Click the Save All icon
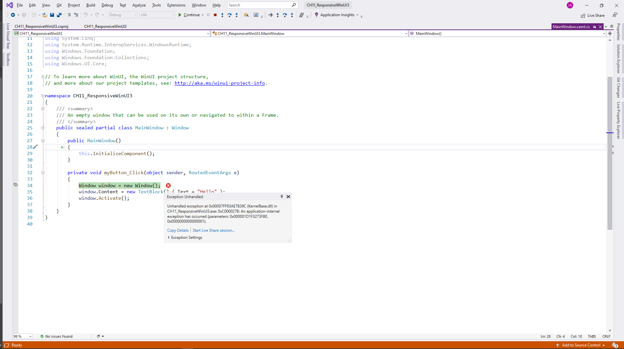 (x=59, y=15)
